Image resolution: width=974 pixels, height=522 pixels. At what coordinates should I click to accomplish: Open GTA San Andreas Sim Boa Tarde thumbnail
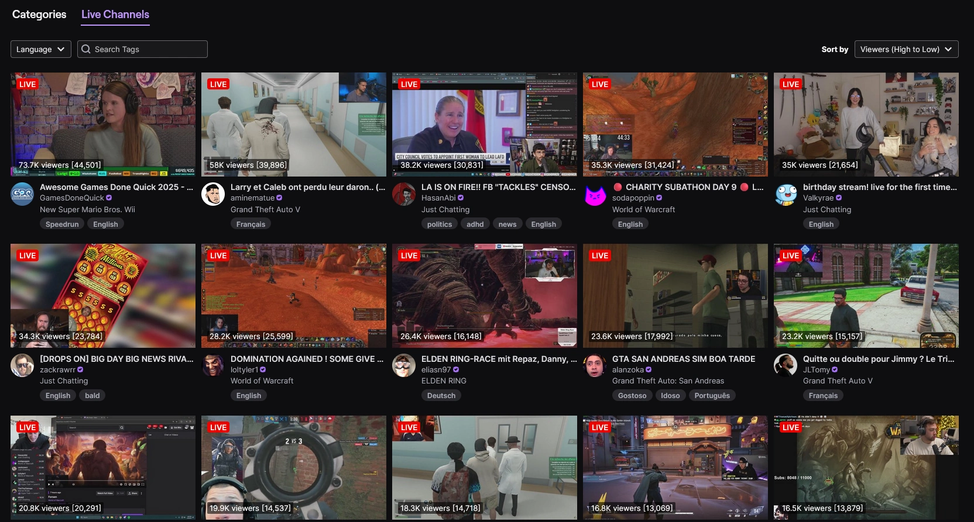pyautogui.click(x=675, y=296)
